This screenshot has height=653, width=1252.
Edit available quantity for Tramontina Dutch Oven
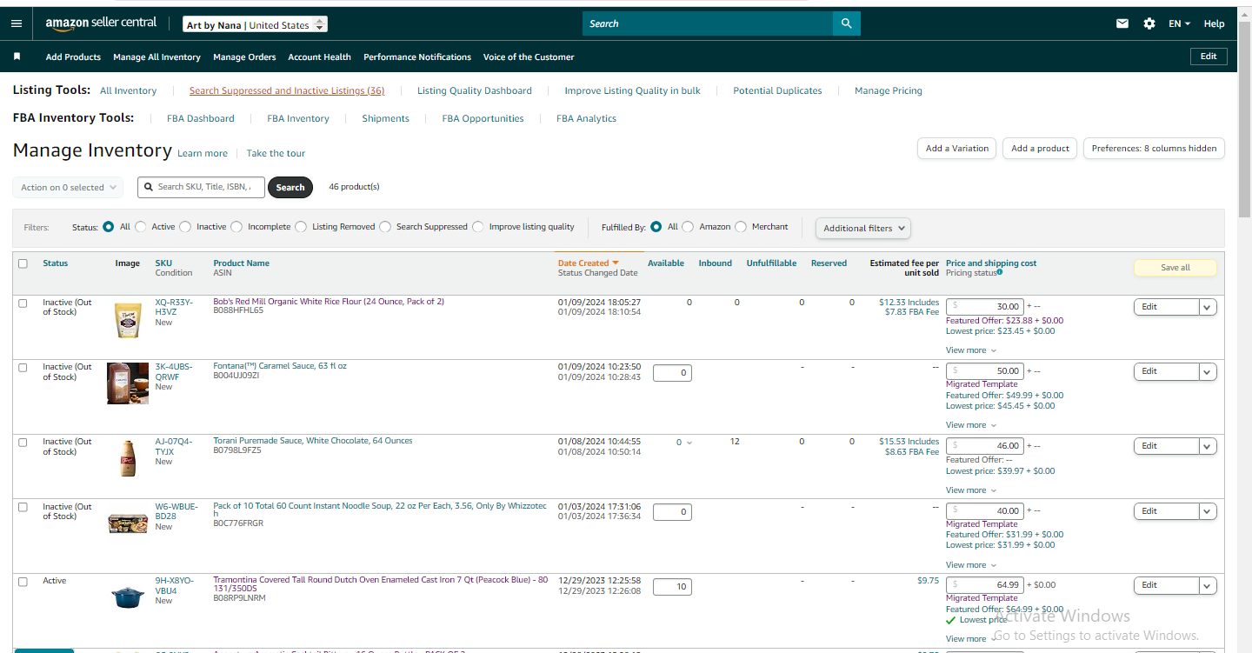pos(672,586)
